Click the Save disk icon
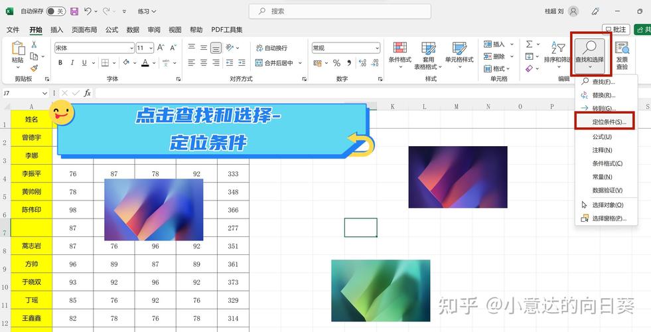Viewport: 651px width, 332px height. click(74, 11)
